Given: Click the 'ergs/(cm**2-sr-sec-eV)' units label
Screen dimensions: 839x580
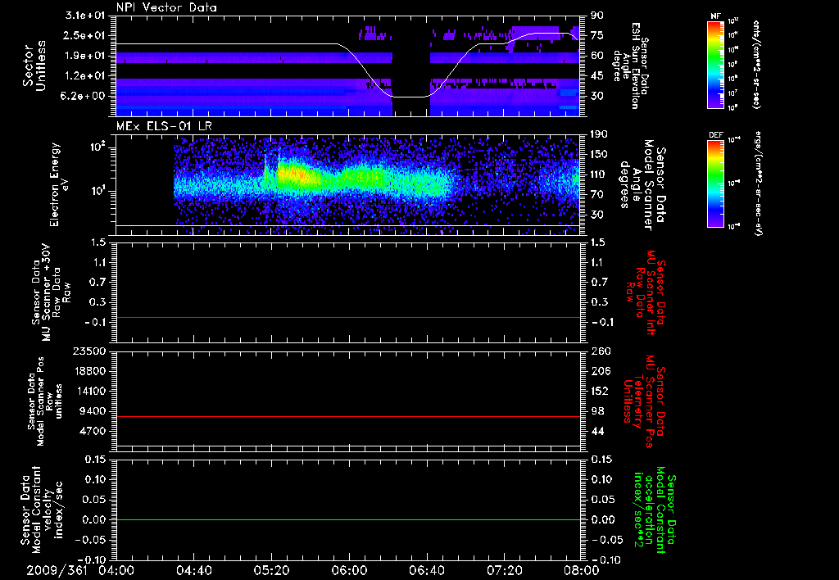Looking at the screenshot, I should [758, 184].
